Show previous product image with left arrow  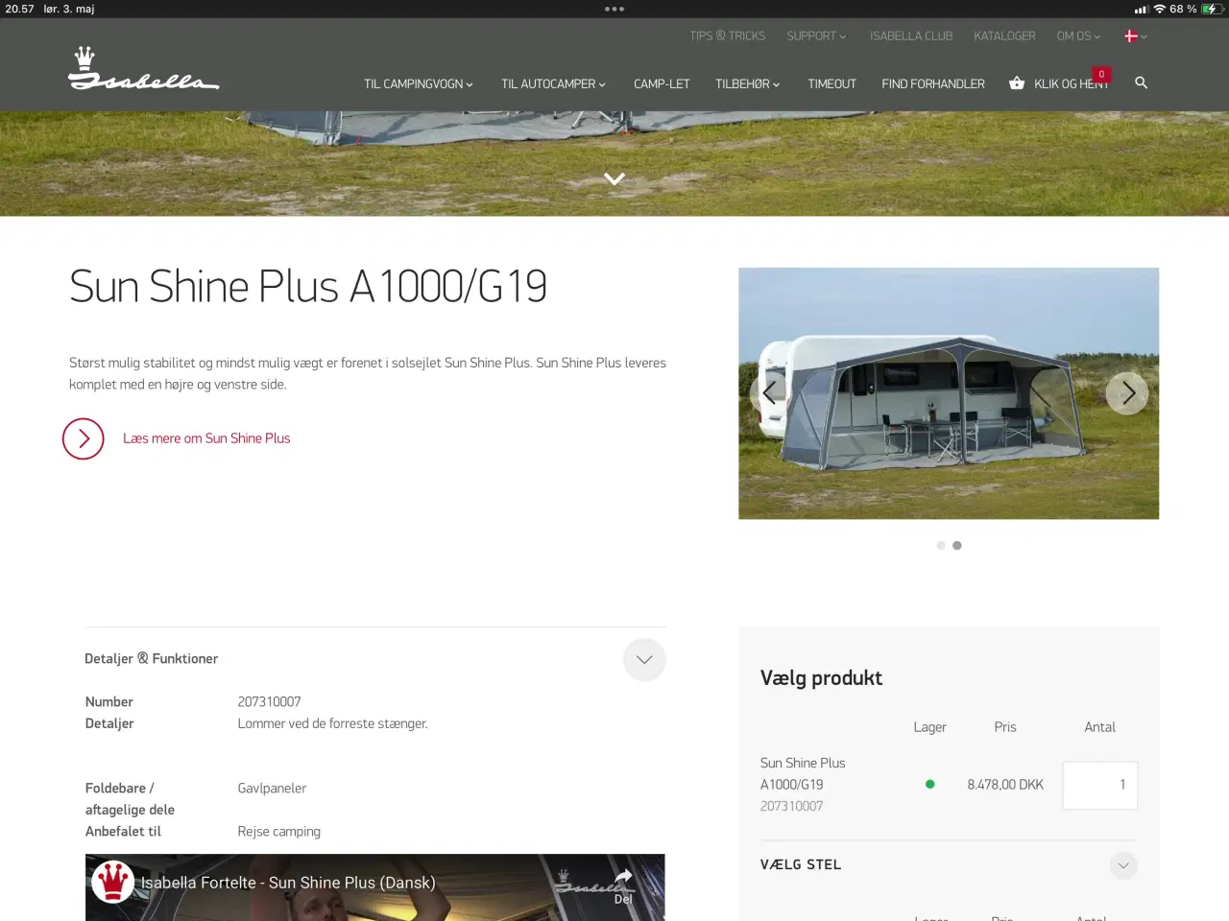pos(770,392)
